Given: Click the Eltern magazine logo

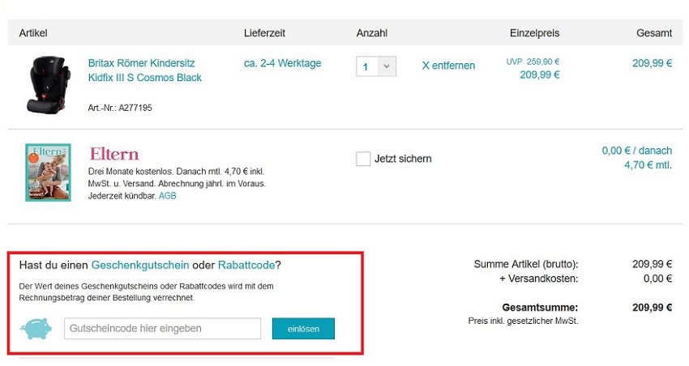Looking at the screenshot, I should [x=114, y=154].
